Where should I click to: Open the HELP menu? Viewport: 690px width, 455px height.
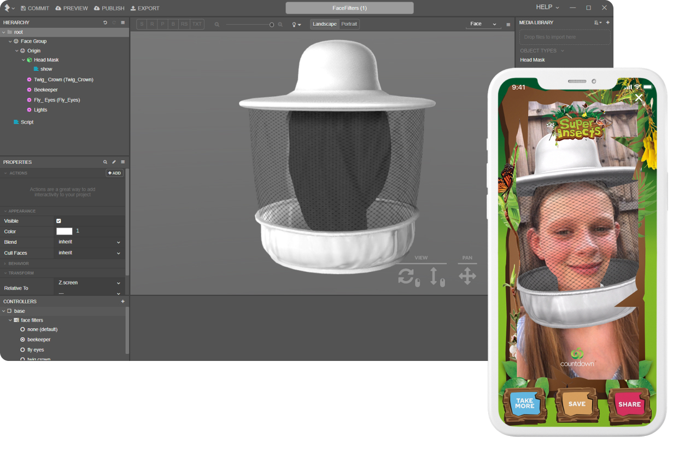coord(547,8)
